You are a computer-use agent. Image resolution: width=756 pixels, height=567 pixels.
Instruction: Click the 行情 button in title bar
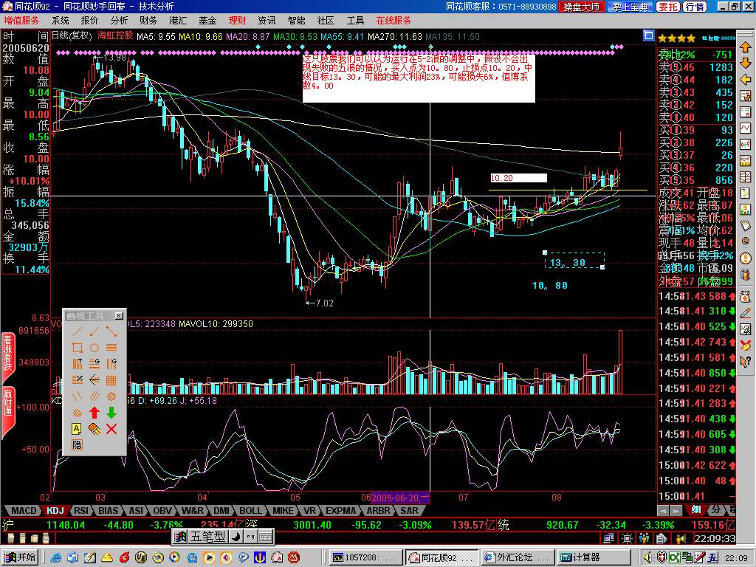pos(695,7)
